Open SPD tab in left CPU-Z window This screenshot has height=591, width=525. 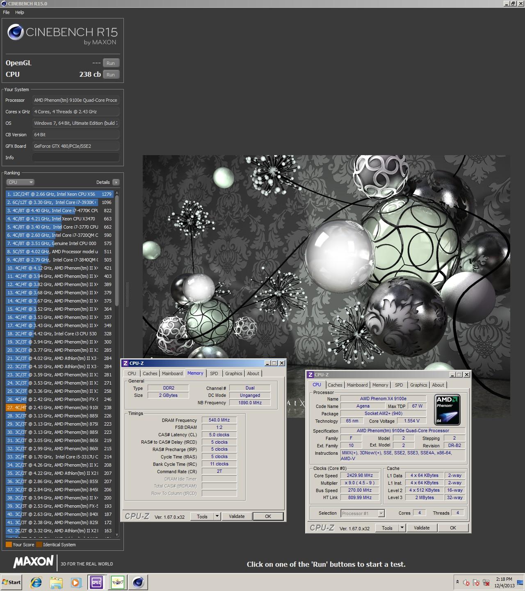point(214,373)
